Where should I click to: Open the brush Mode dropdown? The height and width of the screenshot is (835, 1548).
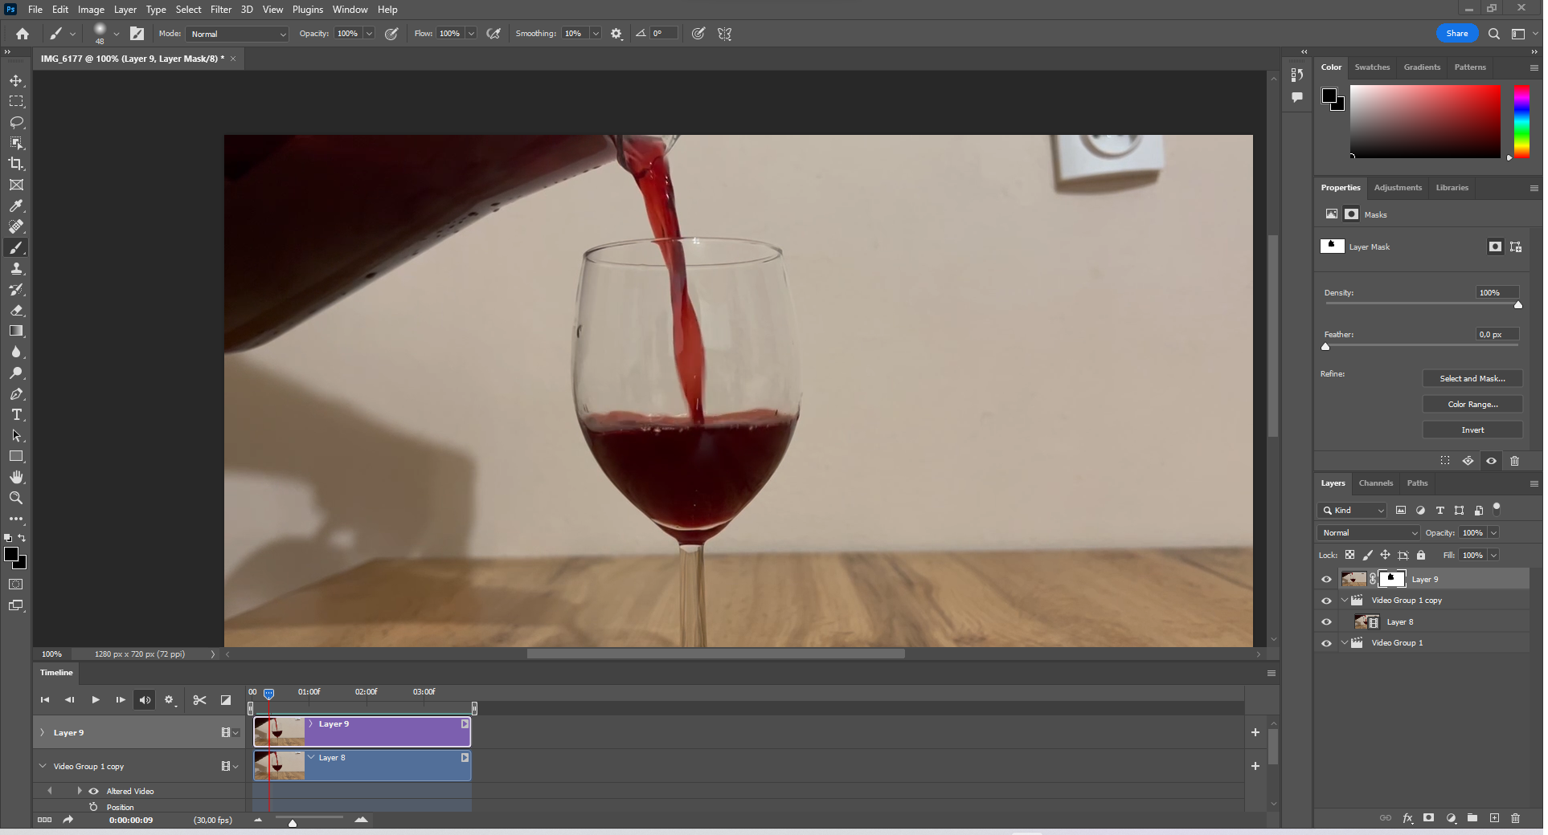click(238, 34)
